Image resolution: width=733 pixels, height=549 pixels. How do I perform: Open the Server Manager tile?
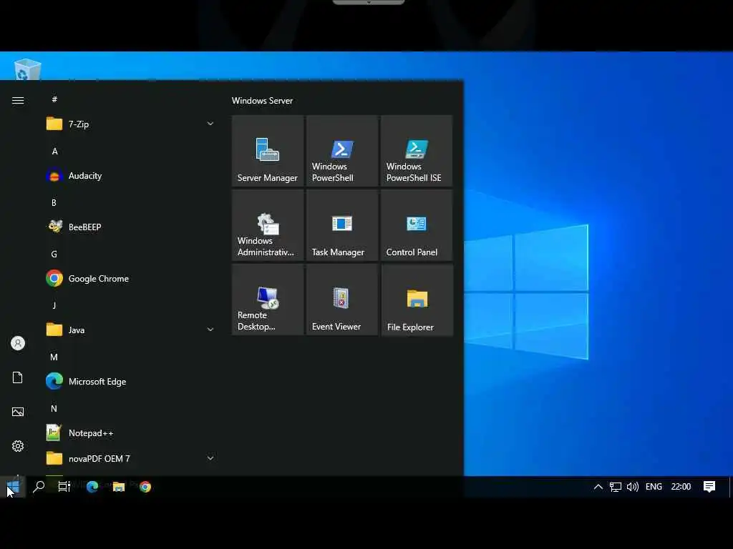(268, 151)
